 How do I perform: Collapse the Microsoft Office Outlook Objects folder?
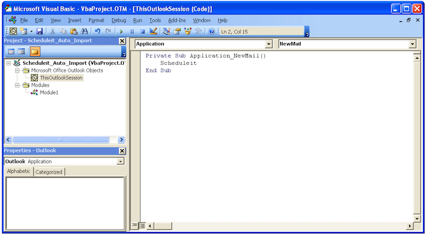(x=17, y=70)
